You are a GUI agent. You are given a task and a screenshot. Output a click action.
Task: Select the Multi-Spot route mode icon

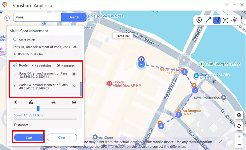click(x=217, y=20)
